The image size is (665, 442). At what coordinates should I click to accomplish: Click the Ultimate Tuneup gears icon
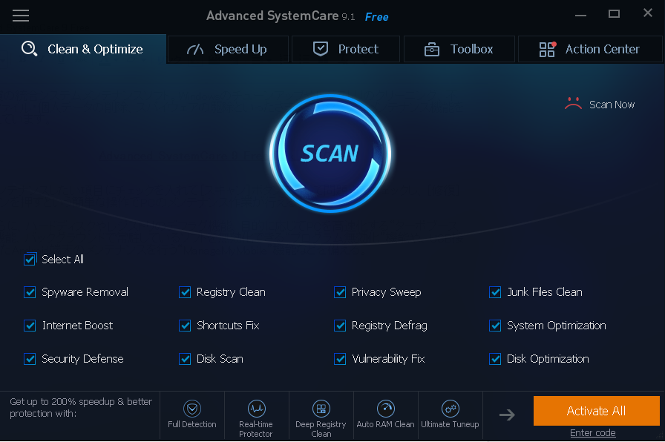tap(450, 409)
